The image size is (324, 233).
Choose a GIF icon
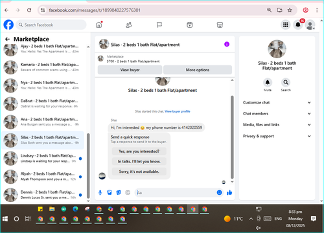[x=128, y=192]
